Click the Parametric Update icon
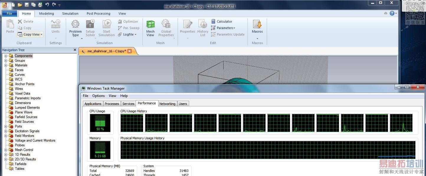The width and height of the screenshot is (426, 176). 213,34
